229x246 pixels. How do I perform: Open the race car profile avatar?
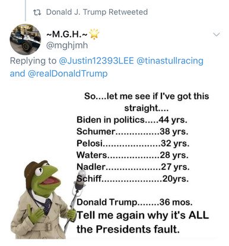tap(26, 39)
